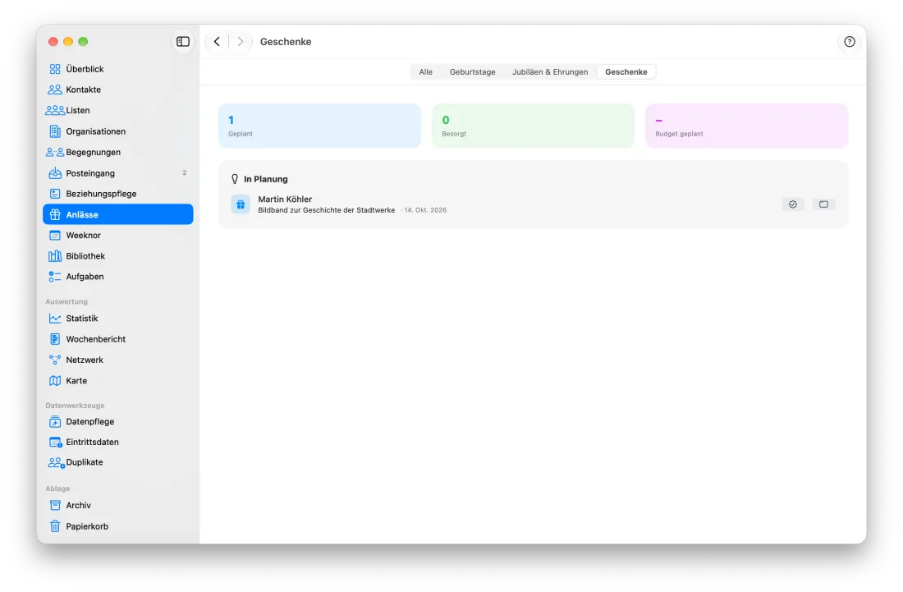Select Eintrittsdaten in the sidebar

[x=117, y=443]
